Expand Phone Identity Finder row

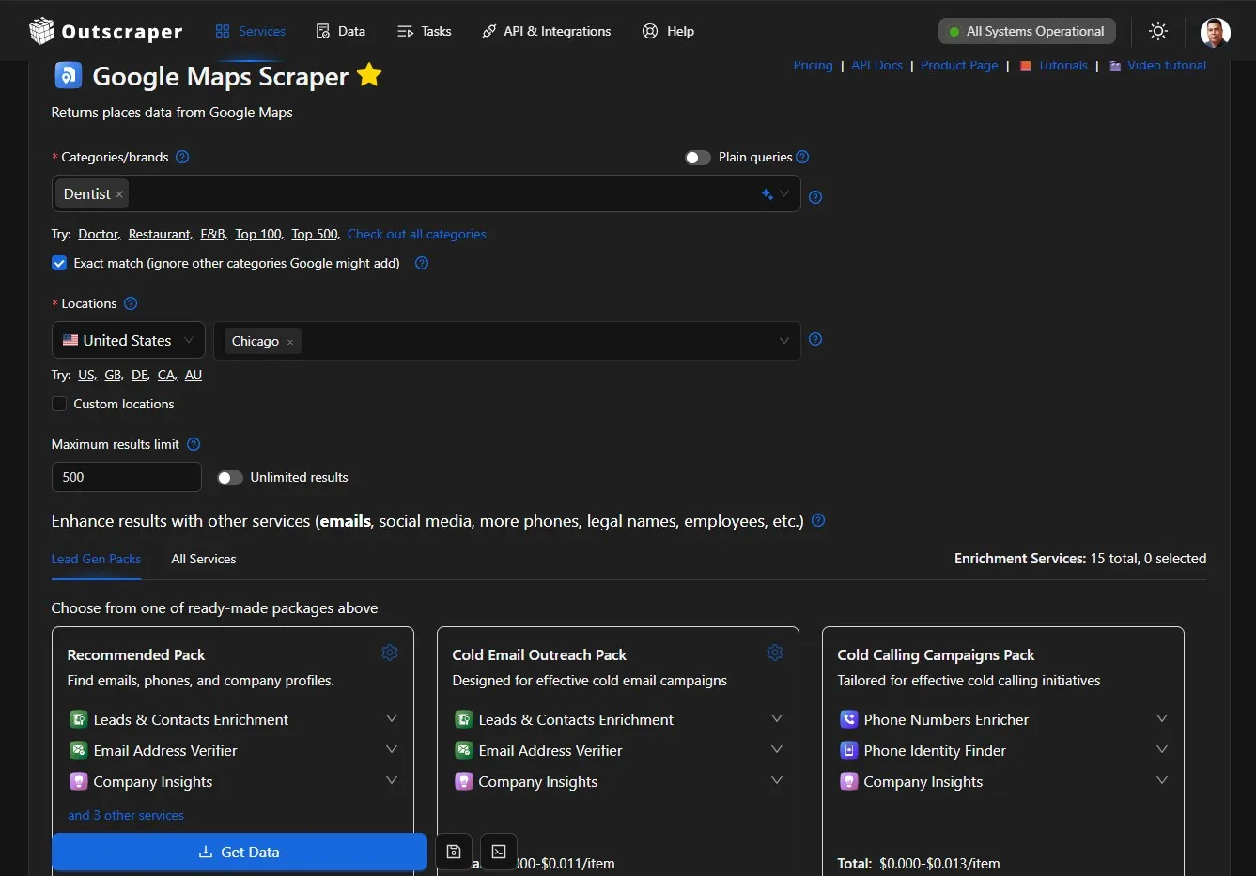tap(1162, 750)
